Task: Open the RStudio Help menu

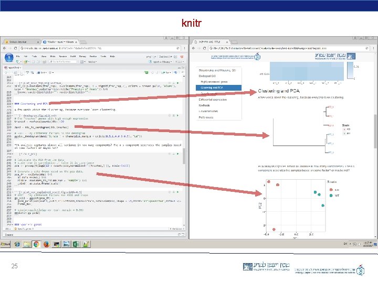Action: tap(112, 56)
